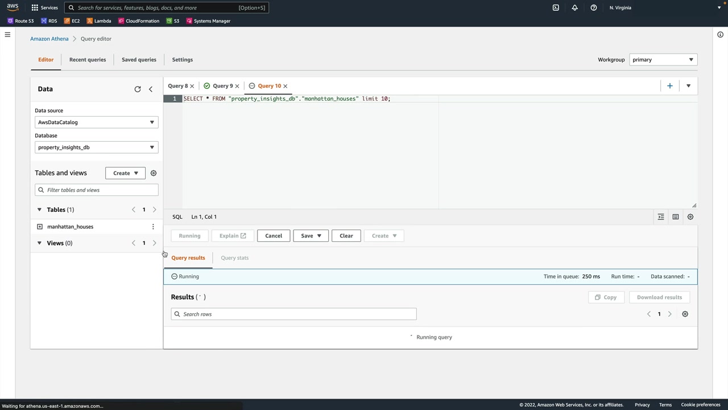Open S3 bookmark shortcut
Viewport: 728px width, 410px height.
tap(173, 21)
